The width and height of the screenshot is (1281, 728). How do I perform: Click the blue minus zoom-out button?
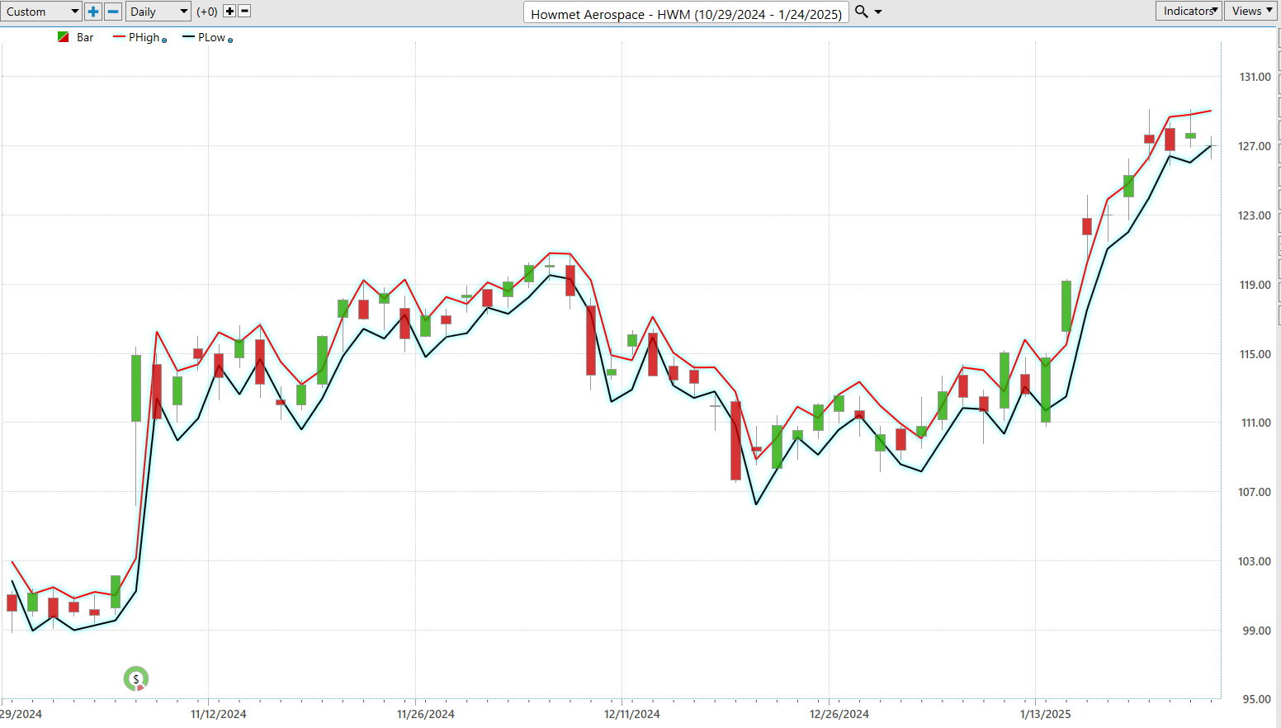tap(114, 12)
